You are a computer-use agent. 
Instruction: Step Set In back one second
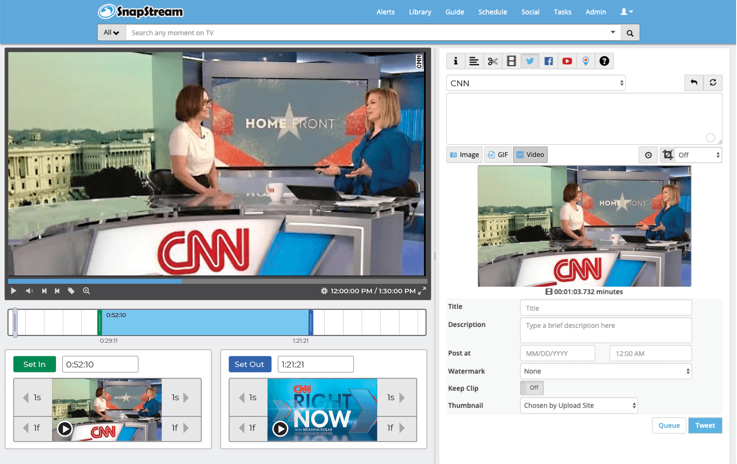[x=33, y=398]
